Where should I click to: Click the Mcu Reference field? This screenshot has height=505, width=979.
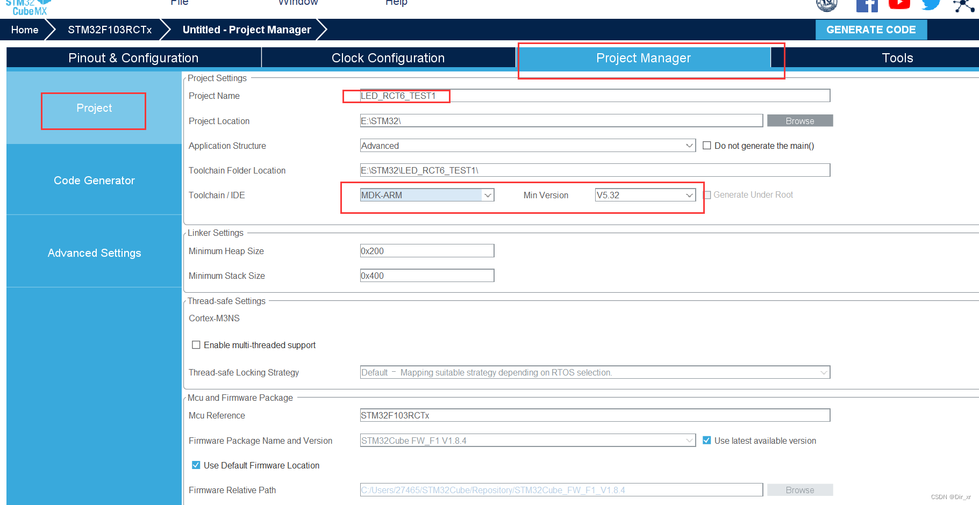tap(595, 415)
